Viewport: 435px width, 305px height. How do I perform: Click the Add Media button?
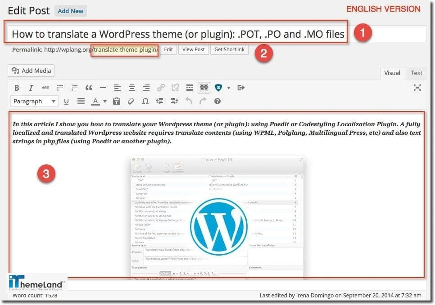pos(31,71)
